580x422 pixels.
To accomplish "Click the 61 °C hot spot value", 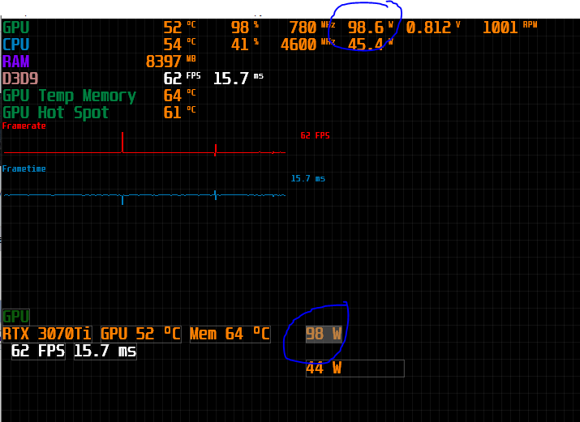I will 179,113.
